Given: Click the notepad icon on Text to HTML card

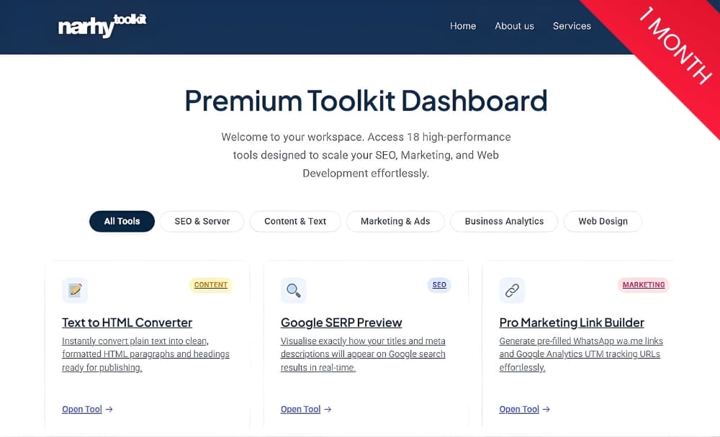Looking at the screenshot, I should (75, 290).
